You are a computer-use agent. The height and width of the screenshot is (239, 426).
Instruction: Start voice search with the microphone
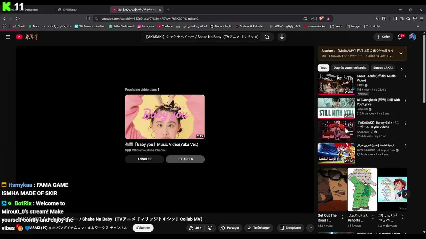282,37
